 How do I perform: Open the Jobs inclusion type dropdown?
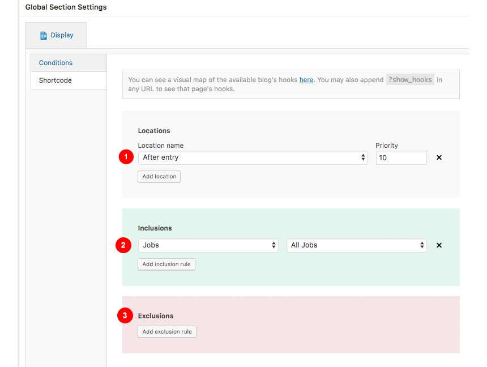208,245
